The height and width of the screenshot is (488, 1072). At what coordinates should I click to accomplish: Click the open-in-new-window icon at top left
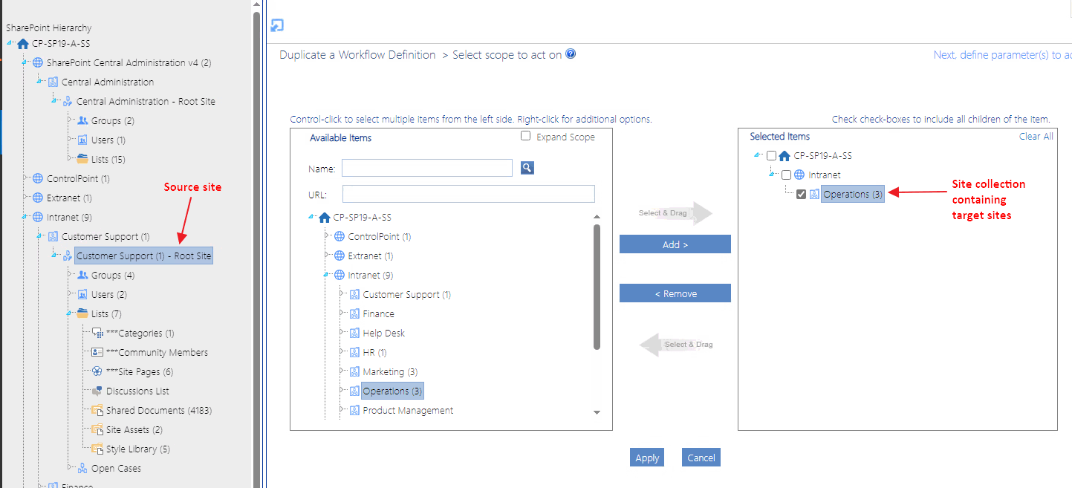coord(276,25)
